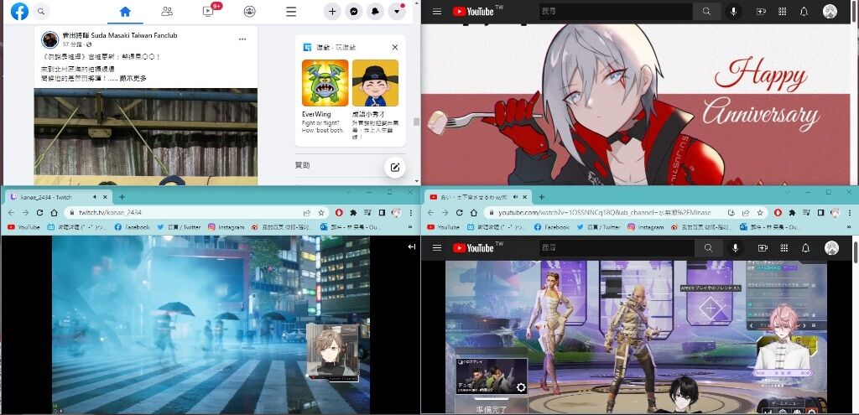Open tab search chevron in bottom-right window
The height and width of the screenshot is (415, 859).
click(x=787, y=193)
